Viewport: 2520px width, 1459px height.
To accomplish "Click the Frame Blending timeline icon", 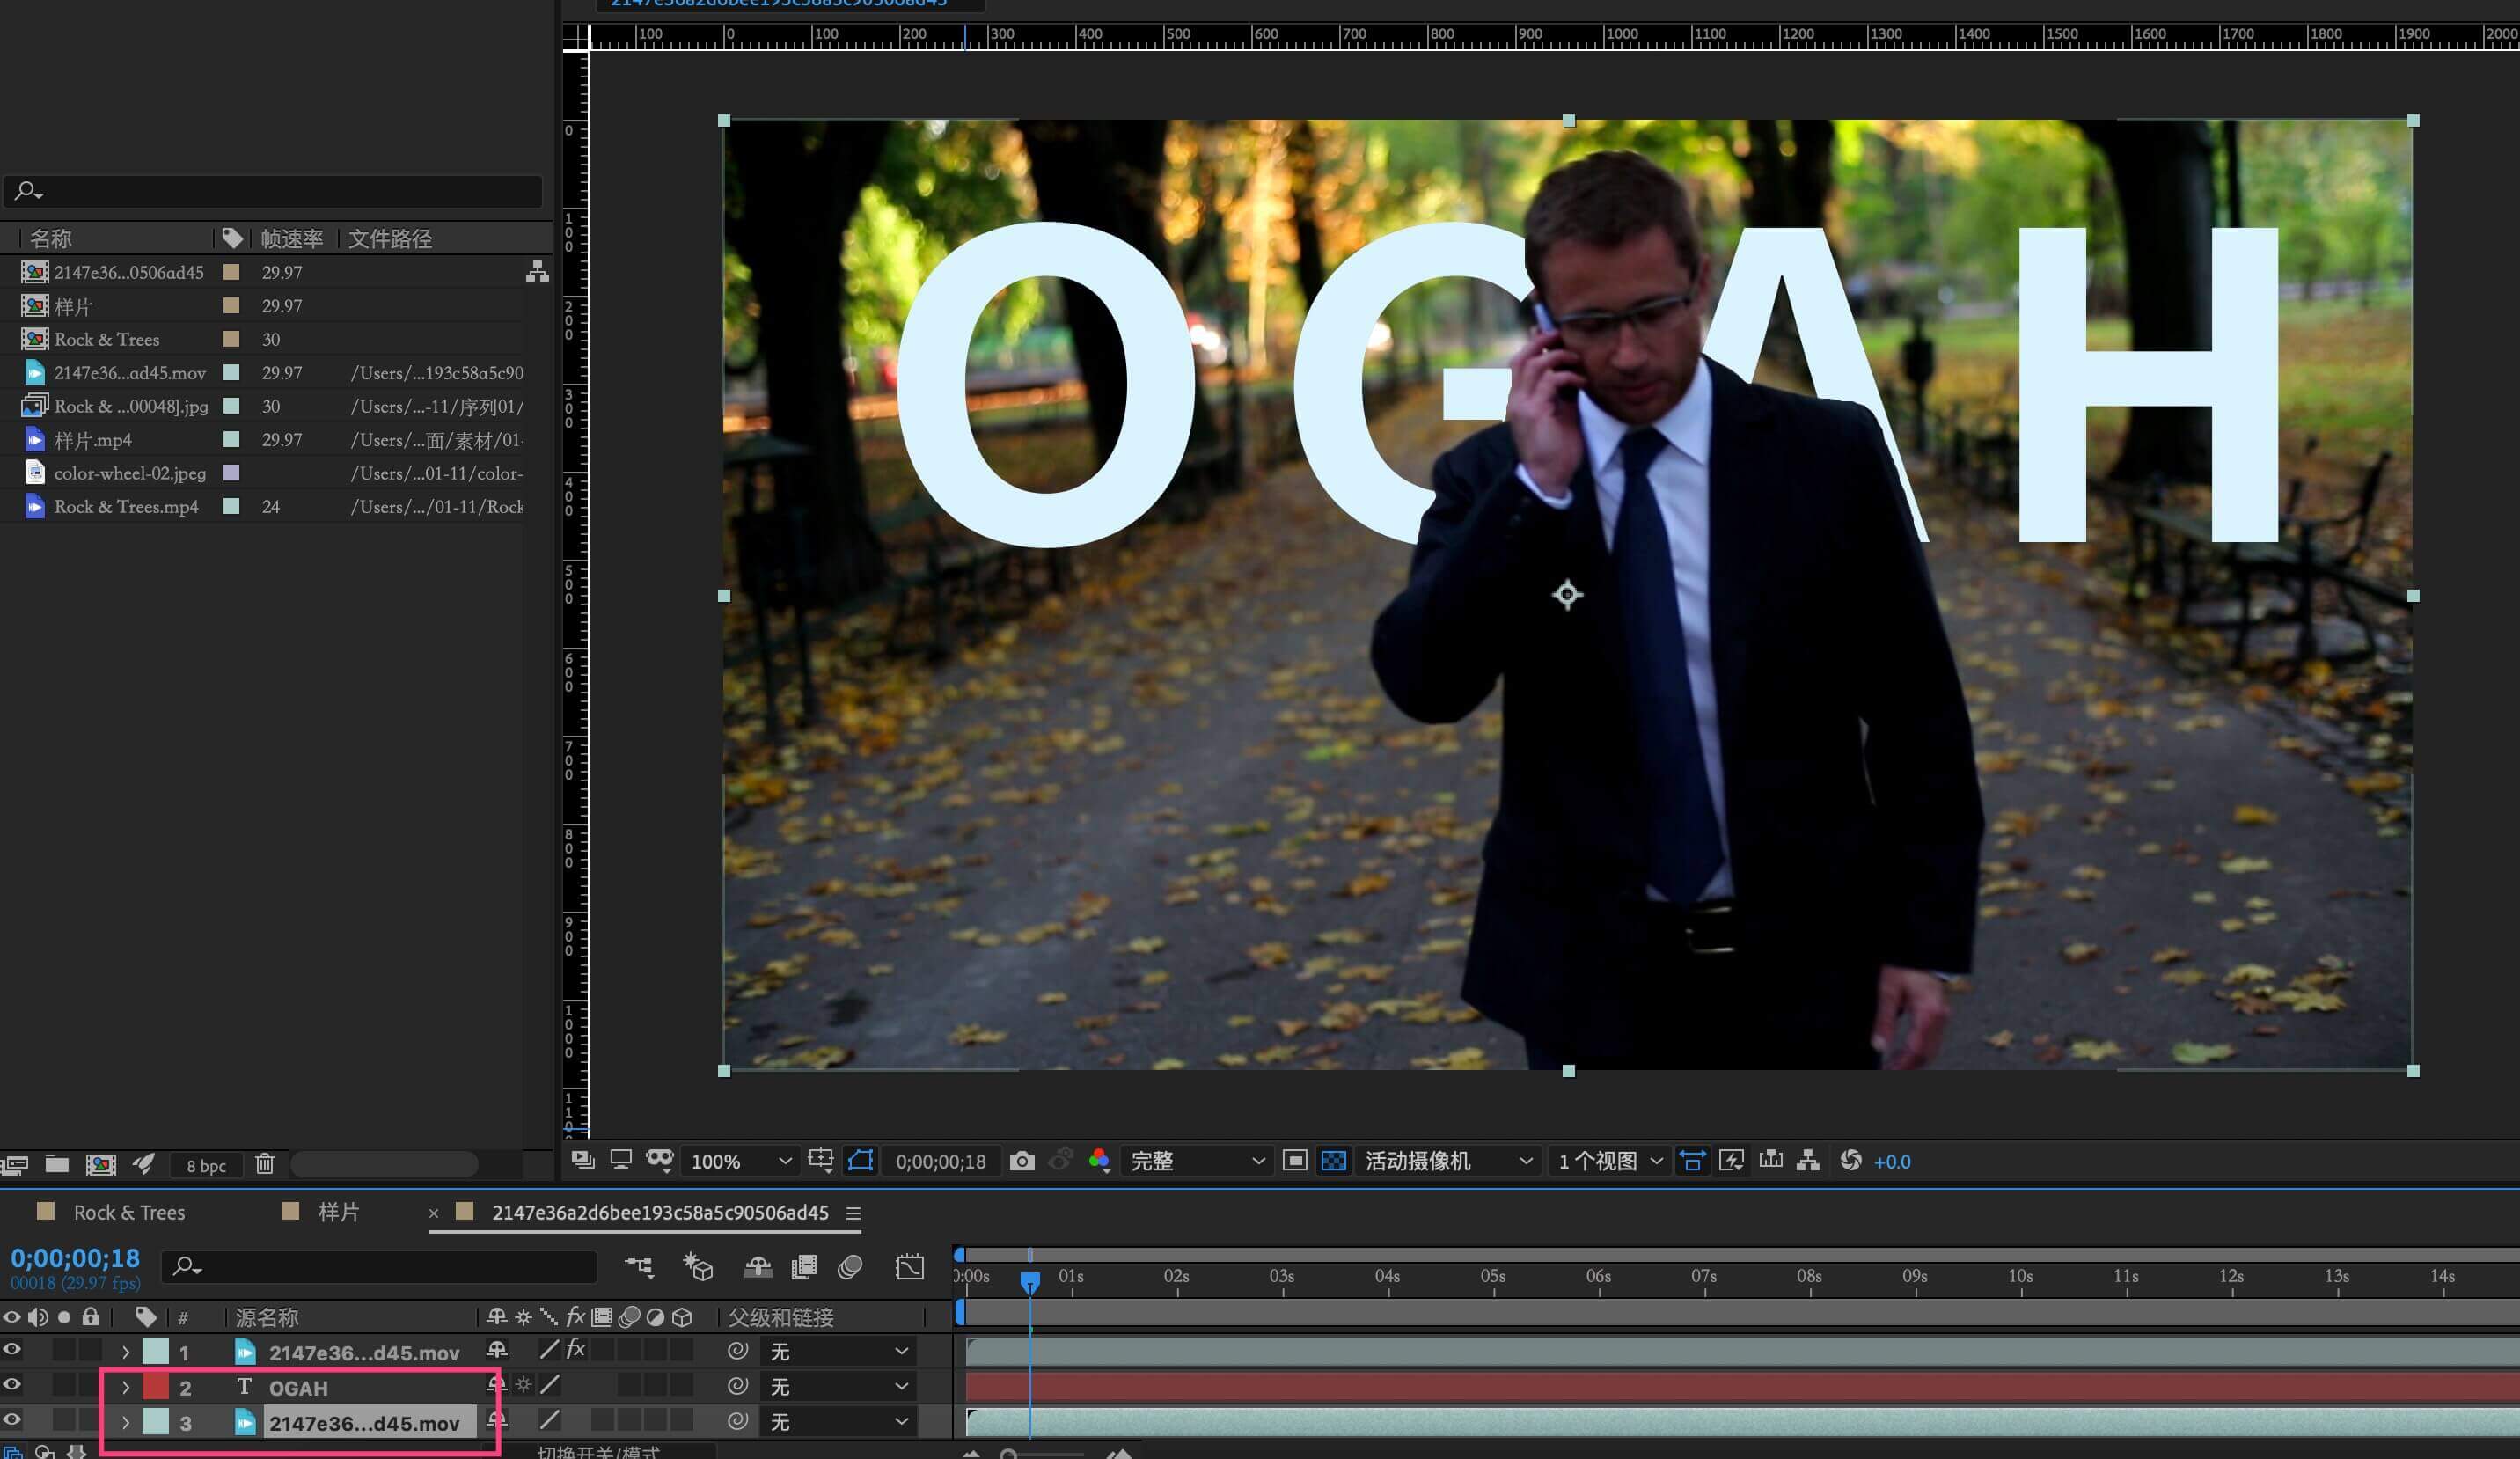I will 804,1267.
